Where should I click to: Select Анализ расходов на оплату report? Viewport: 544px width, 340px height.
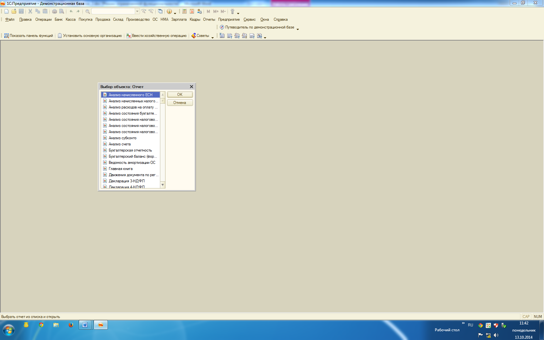130,107
